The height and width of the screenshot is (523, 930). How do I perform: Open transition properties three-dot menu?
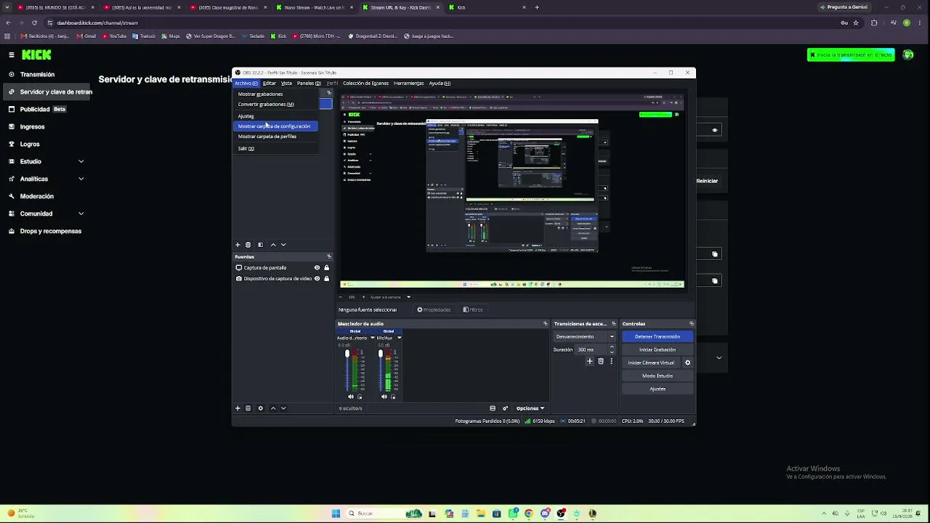click(611, 361)
